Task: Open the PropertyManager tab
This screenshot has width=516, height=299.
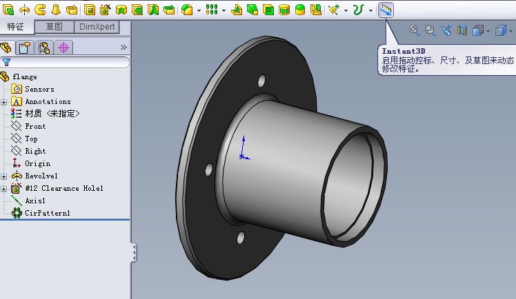Action: 25,48
